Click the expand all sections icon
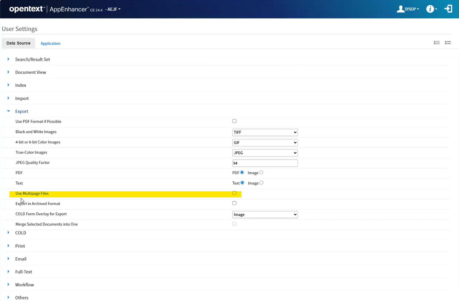Image resolution: width=459 pixels, height=301 pixels. (437, 43)
